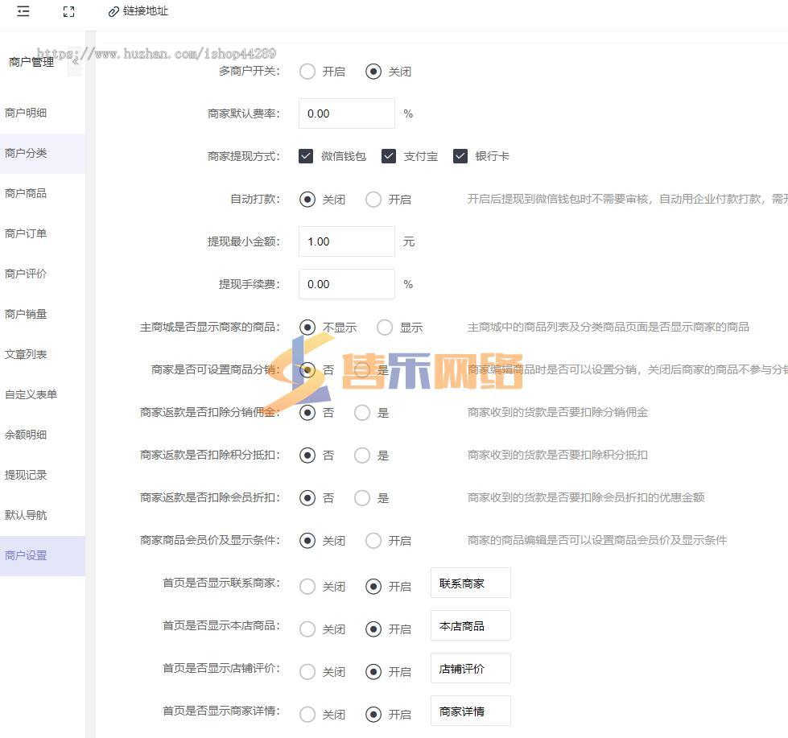Set 首页是否显示本店商品 to 关闭
Screen dimensions: 788x738
tap(307, 629)
